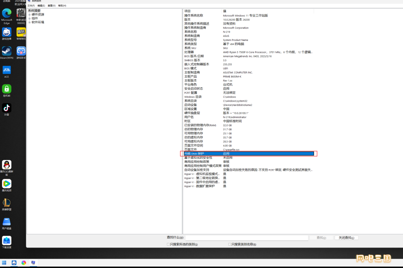Expand the 软件环境 tree node
The image size is (403, 268).
30,22
